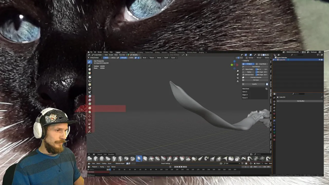329x185 pixels.
Task: Play the animation in timeline
Action: click(x=182, y=167)
